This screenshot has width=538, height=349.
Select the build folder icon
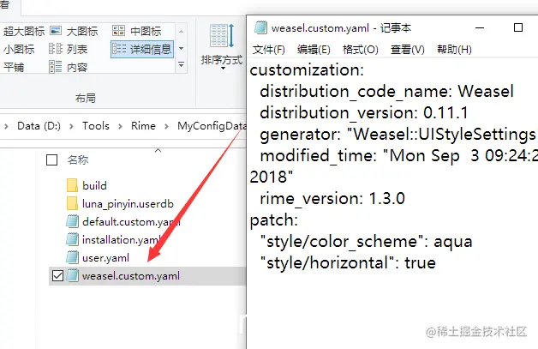click(72, 185)
